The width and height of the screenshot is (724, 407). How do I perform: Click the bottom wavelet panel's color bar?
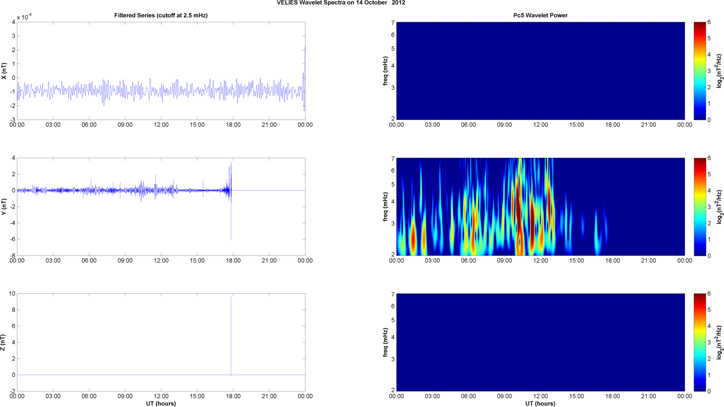(700, 342)
